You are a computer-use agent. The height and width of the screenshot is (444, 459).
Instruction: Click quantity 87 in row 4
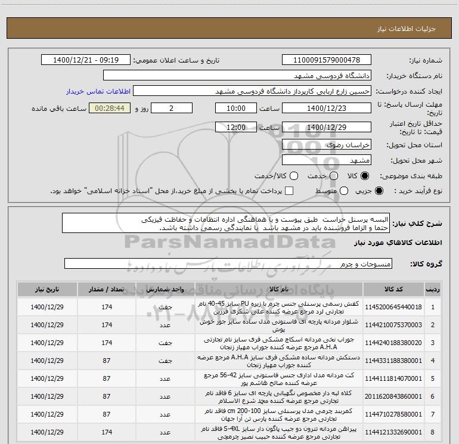pos(107,361)
